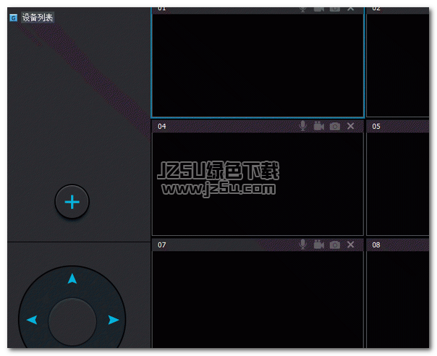Click channel label 04
The height and width of the screenshot is (356, 437).
point(161,127)
